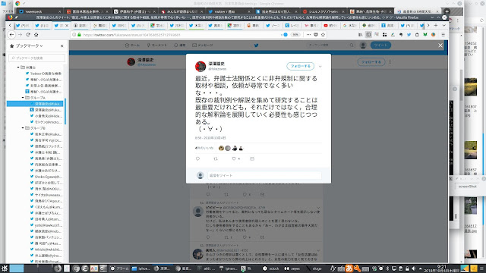This screenshot has width=486, height=273.
Task: Go to Twitter ホーム
Action: [x=132, y=45]
